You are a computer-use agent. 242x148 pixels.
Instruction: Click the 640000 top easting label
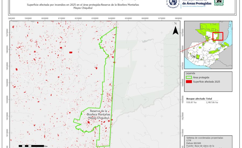point(112,18)
